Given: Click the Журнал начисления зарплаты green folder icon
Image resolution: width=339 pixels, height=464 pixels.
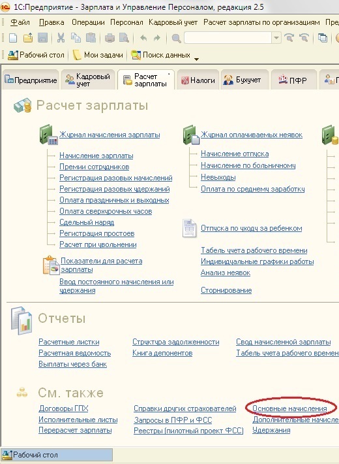Looking at the screenshot, I should pyautogui.click(x=48, y=135).
